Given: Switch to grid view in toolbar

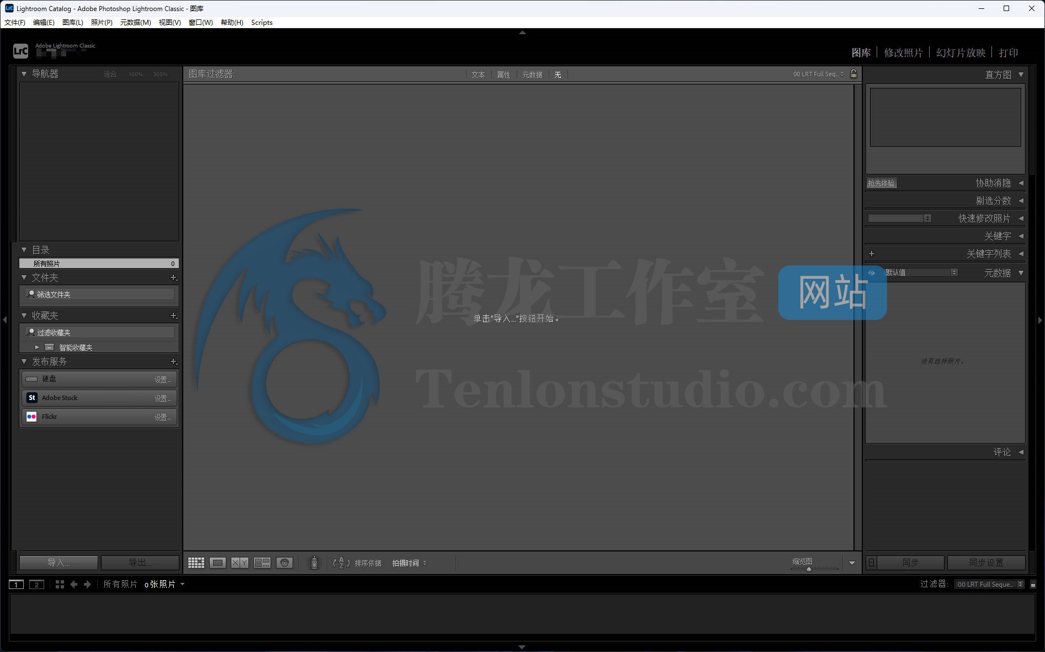Looking at the screenshot, I should click(196, 562).
